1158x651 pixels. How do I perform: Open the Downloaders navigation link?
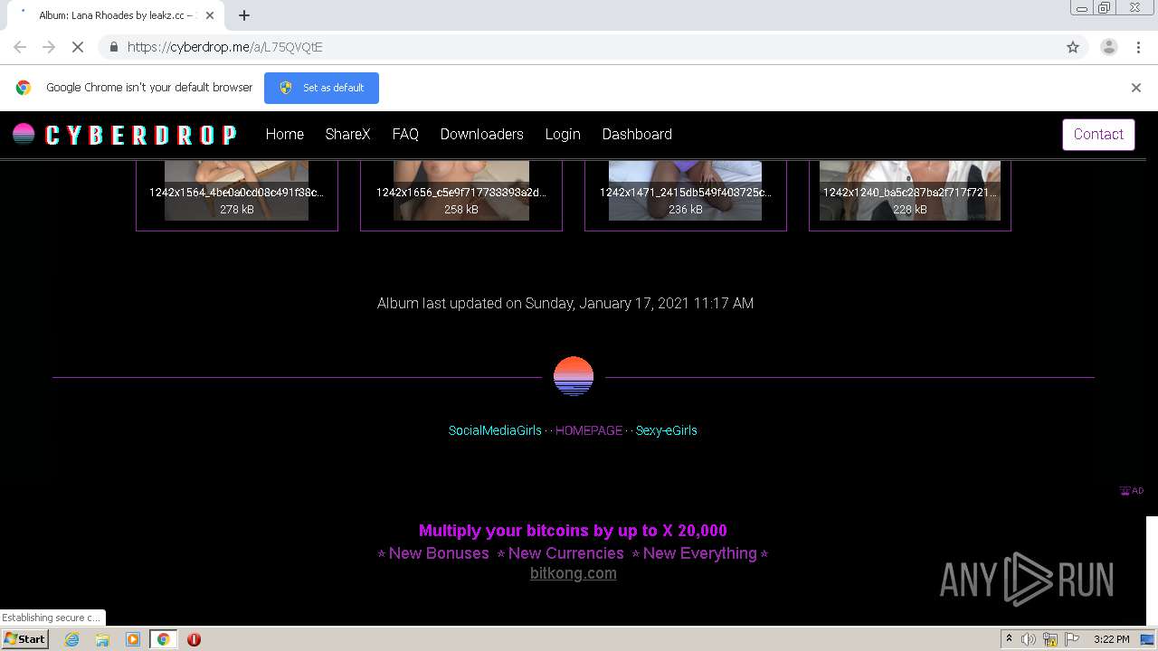(481, 134)
